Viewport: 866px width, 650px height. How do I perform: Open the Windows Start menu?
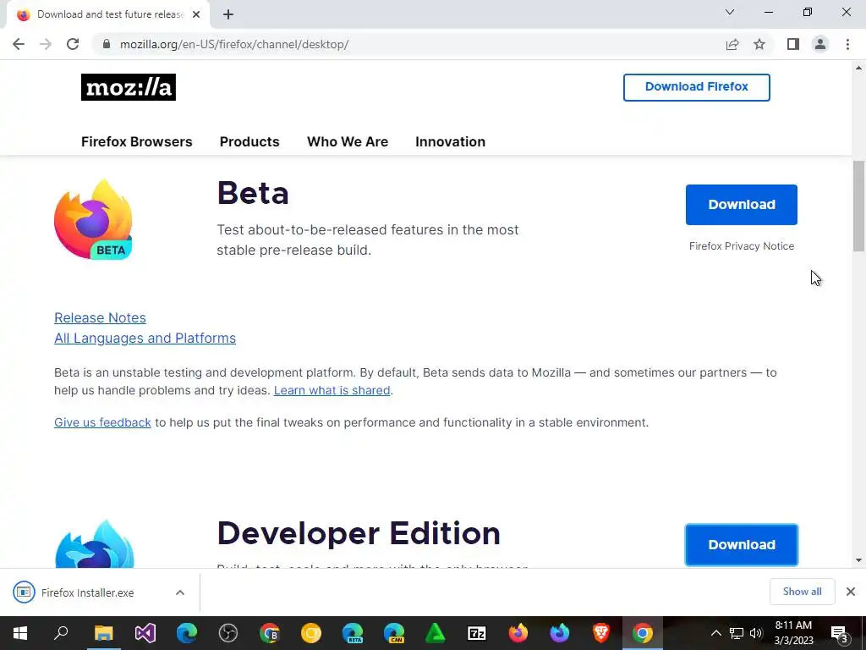tap(20, 633)
